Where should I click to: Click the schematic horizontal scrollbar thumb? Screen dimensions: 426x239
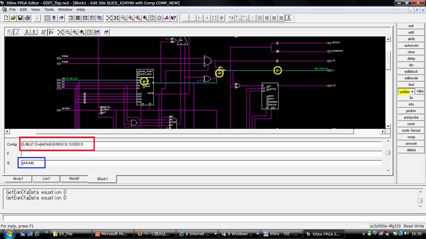(194, 131)
